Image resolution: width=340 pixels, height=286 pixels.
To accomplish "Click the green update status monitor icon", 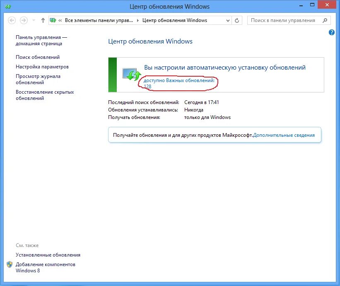I will pyautogui.click(x=132, y=74).
